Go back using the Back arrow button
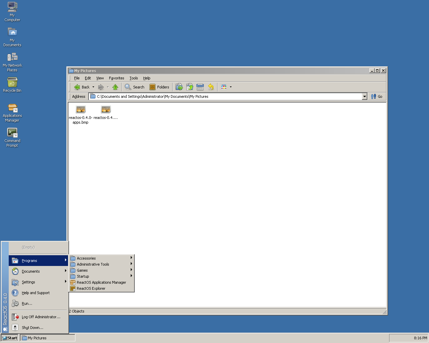The height and width of the screenshot is (343, 429). click(81, 87)
